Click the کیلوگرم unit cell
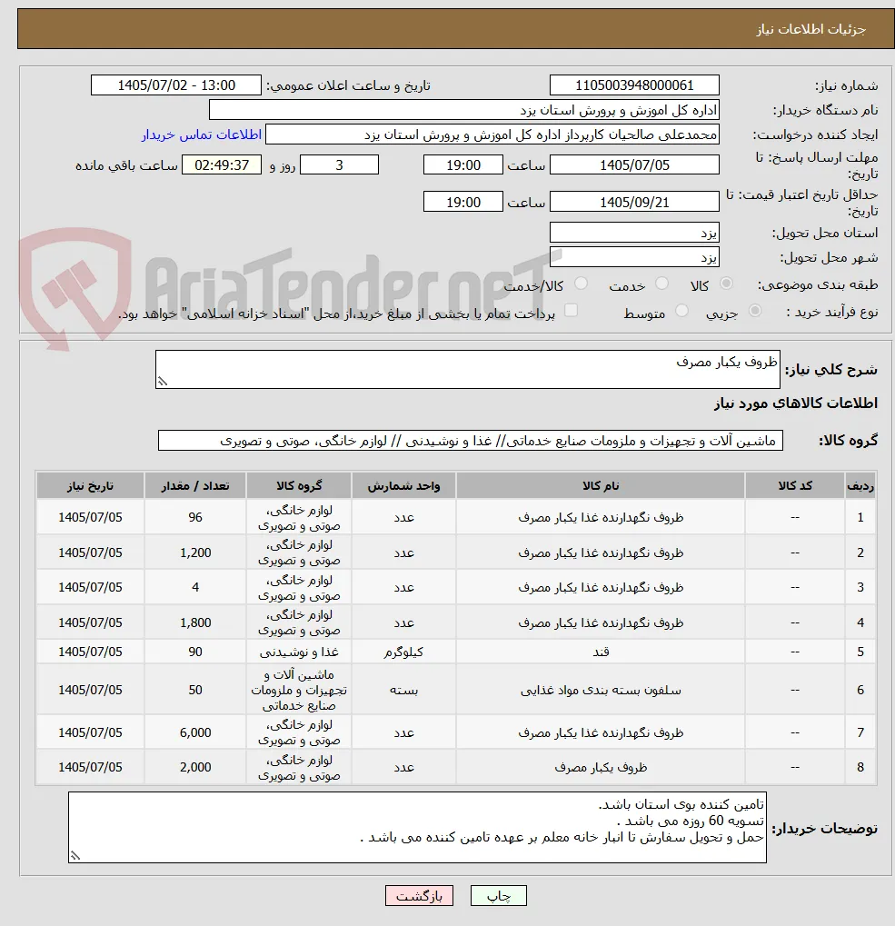 (403, 652)
